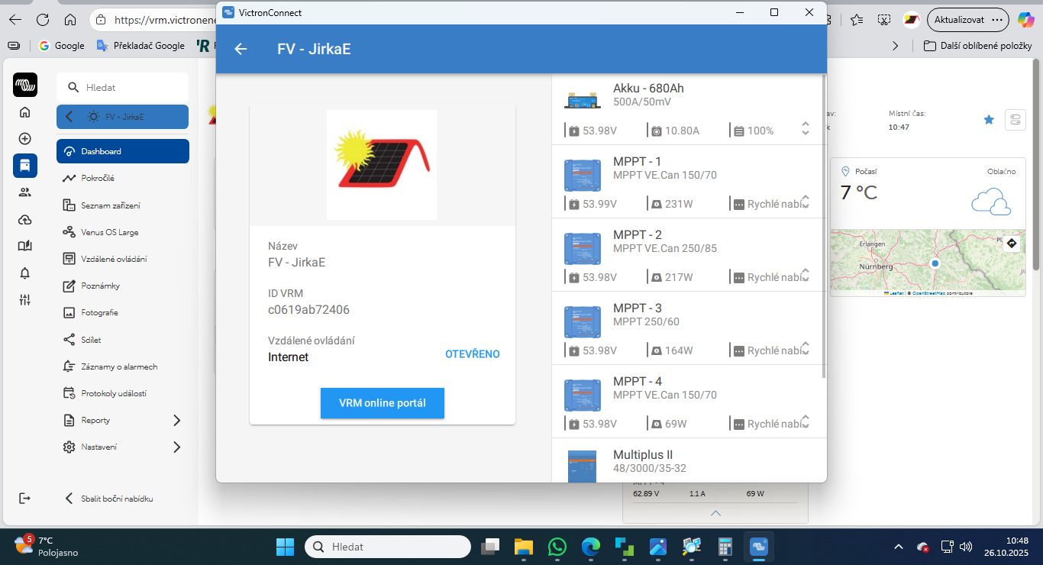Click the logout icon at the rail bottom
Image resolution: width=1043 pixels, height=565 pixels.
pyautogui.click(x=25, y=499)
